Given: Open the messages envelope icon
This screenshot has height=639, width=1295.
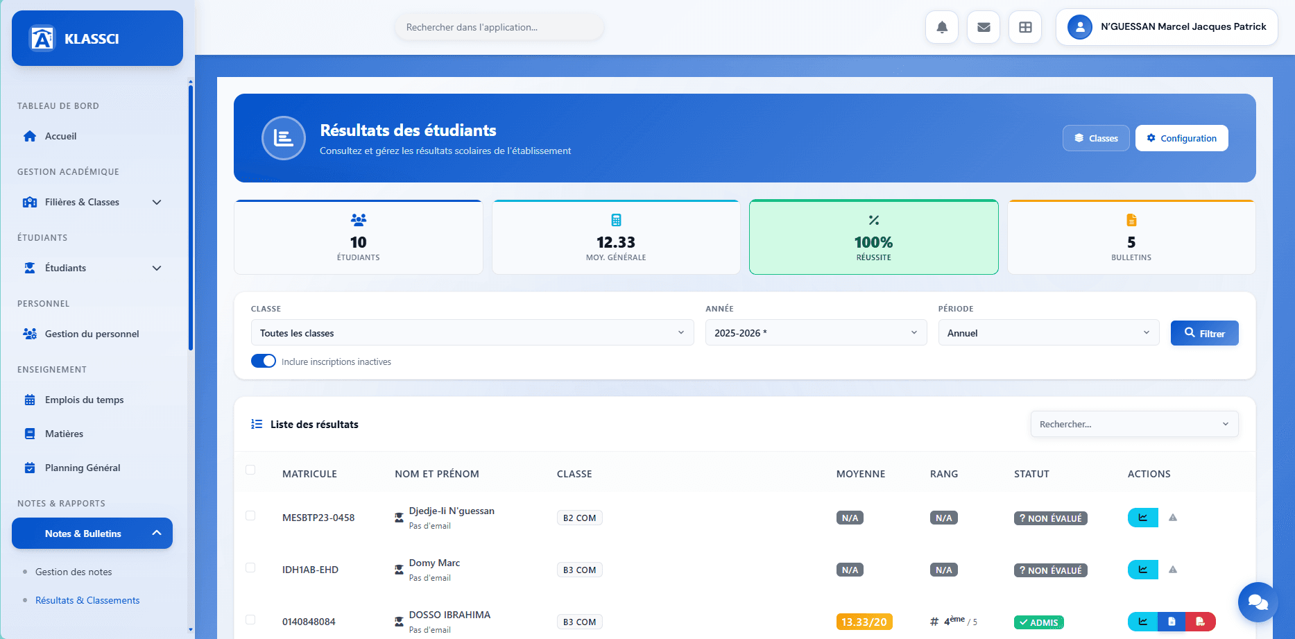Looking at the screenshot, I should click(x=984, y=27).
